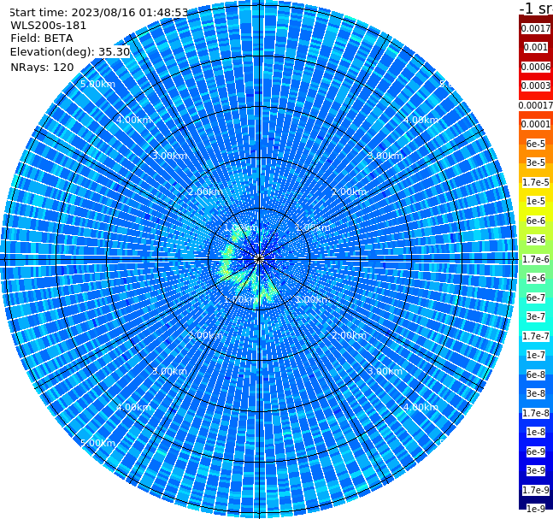Select the 1e-9 colorbar bottom label
The image size is (553, 519).
click(x=536, y=509)
